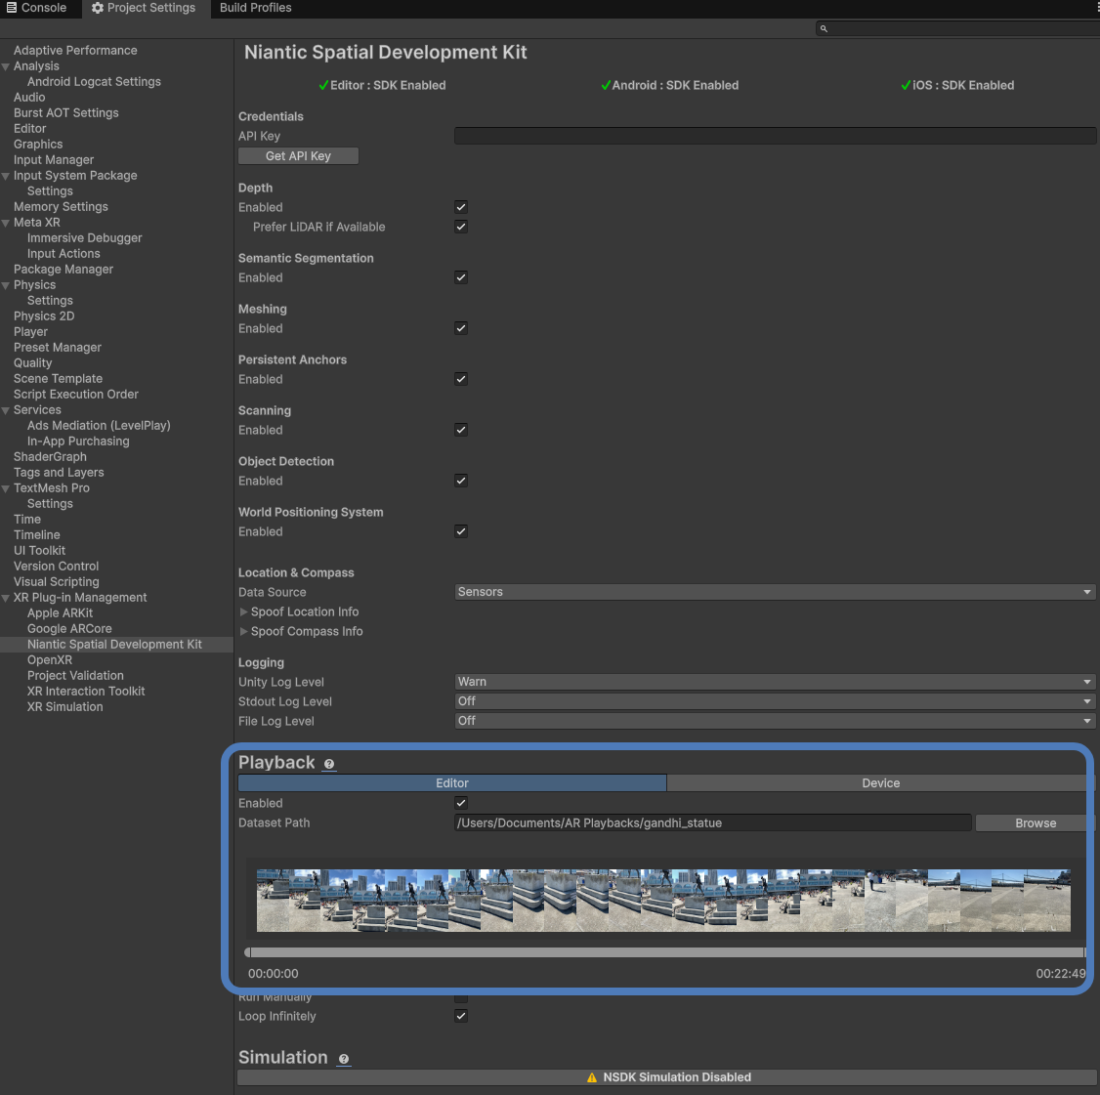Open the Simulation help question mark
This screenshot has width=1100, height=1095.
point(344,1059)
